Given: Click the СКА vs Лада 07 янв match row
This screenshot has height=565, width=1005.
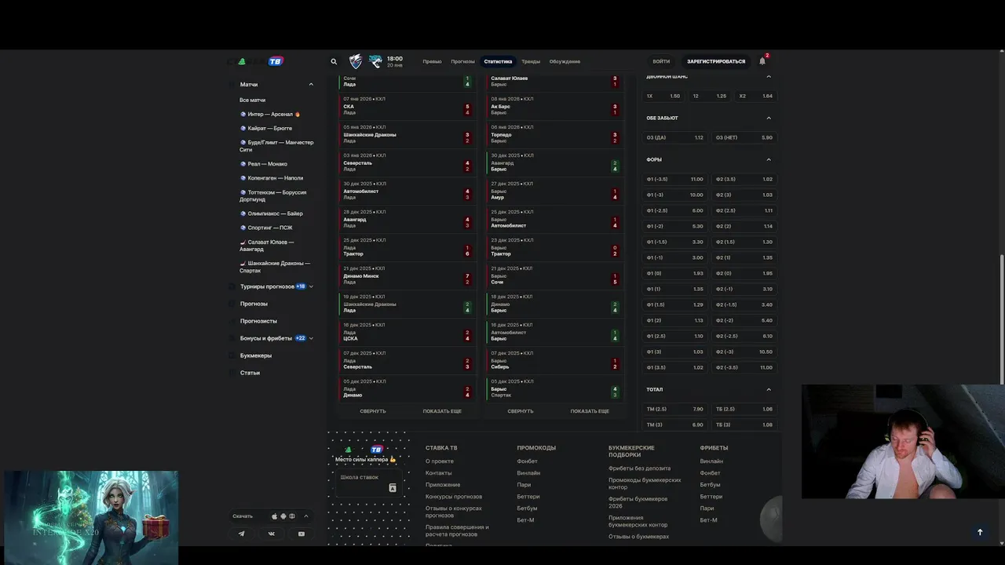Looking at the screenshot, I should click(406, 107).
